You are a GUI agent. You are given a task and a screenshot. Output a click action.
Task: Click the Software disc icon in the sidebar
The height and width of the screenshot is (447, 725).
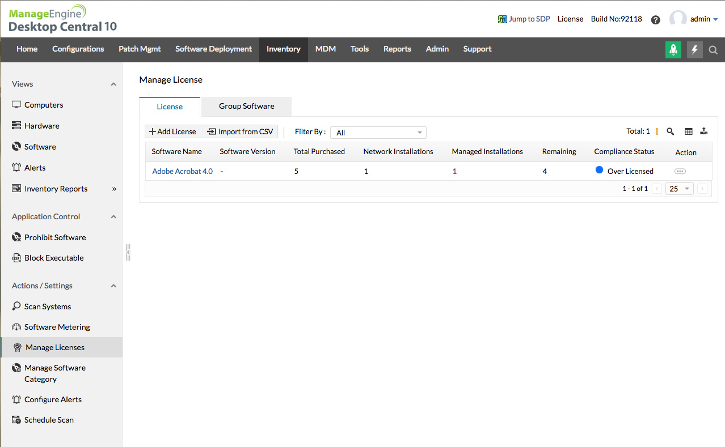point(16,147)
